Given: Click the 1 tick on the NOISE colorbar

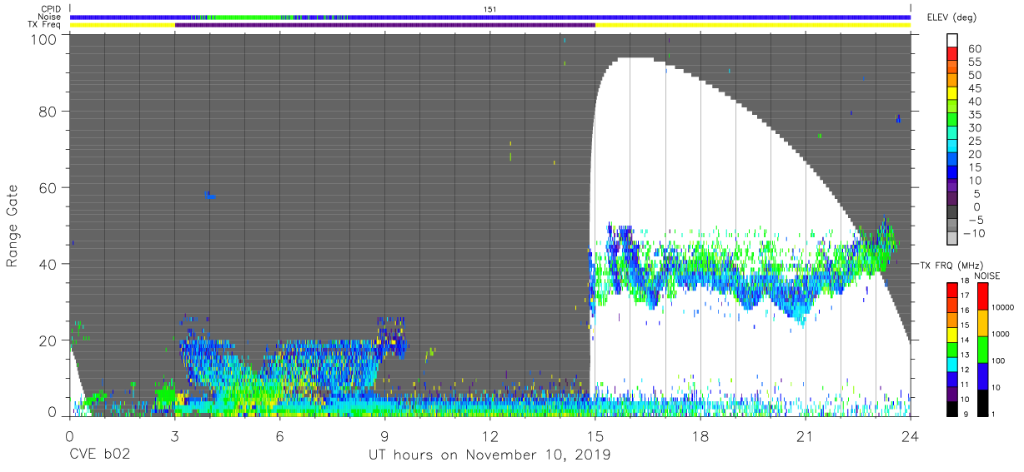Looking at the screenshot, I should (x=994, y=414).
